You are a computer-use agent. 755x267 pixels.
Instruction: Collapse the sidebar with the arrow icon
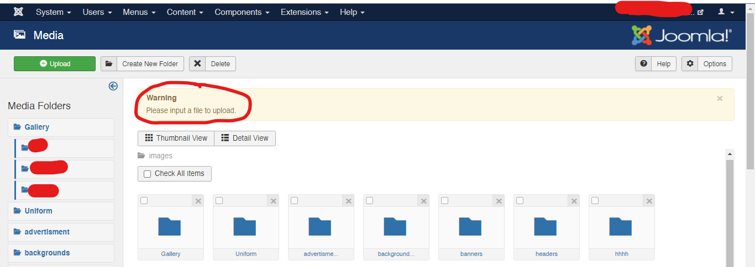point(113,86)
